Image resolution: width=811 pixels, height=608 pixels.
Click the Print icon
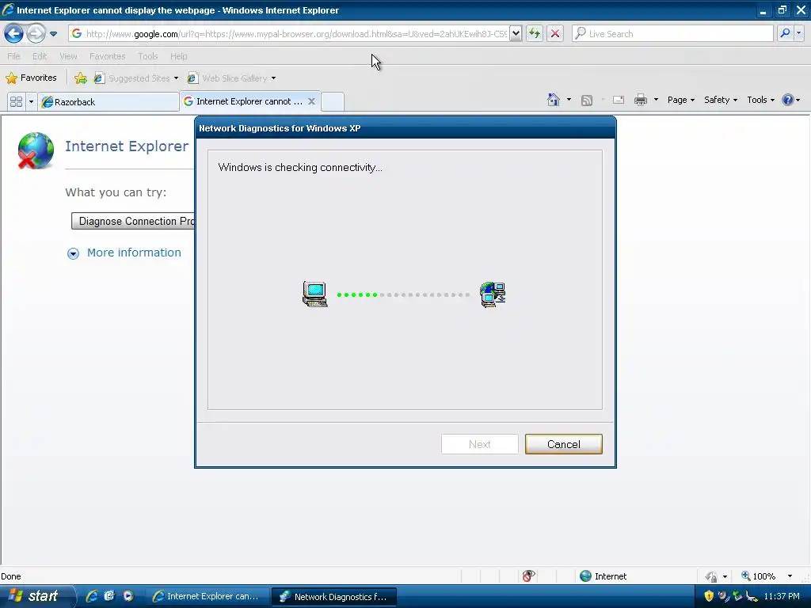pyautogui.click(x=640, y=100)
